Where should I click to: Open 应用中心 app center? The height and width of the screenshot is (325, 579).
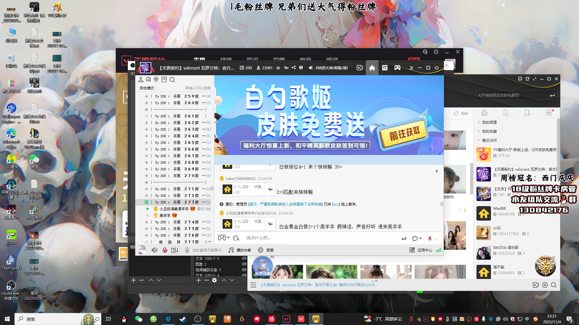coord(421,250)
